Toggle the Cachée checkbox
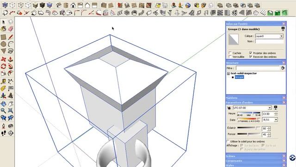 pos(230,53)
